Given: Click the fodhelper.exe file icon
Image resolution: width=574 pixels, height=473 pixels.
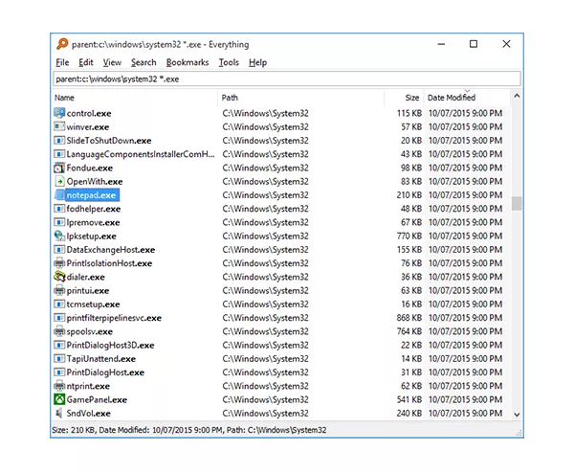Looking at the screenshot, I should point(59,209).
